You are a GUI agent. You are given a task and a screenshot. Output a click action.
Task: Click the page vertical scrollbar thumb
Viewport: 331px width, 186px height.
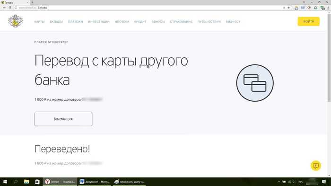click(x=329, y=57)
